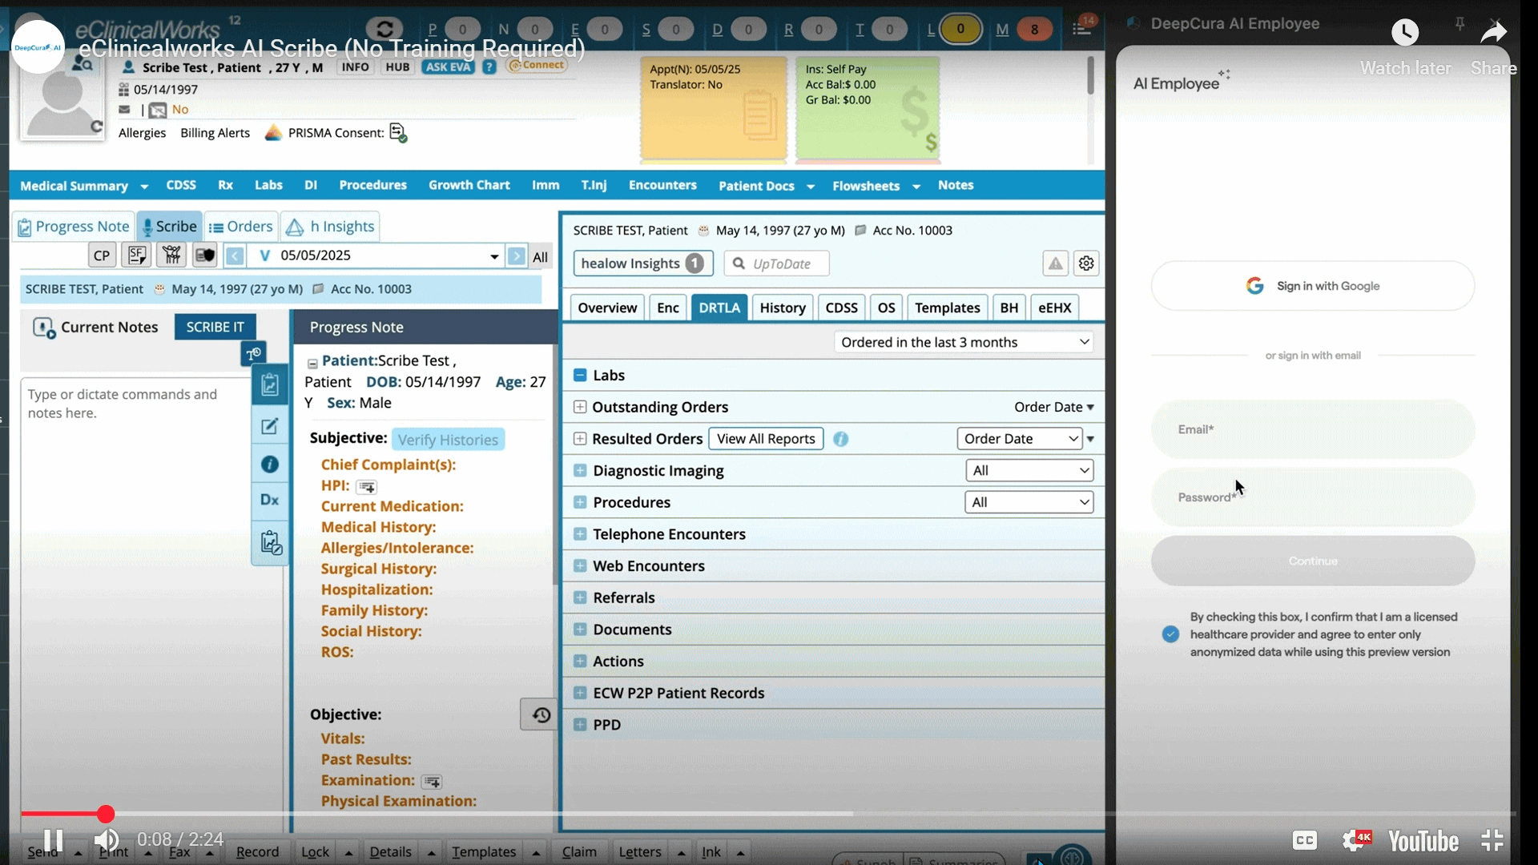
Task: Click the Examination notes icon
Action: click(x=432, y=781)
